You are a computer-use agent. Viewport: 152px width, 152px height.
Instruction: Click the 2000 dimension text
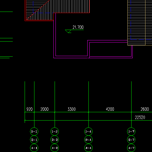click(x=45, y=109)
